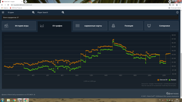Viewport: 182px width, 102px height.
Task: Toggle the баланс legend series
Action: (172, 80)
